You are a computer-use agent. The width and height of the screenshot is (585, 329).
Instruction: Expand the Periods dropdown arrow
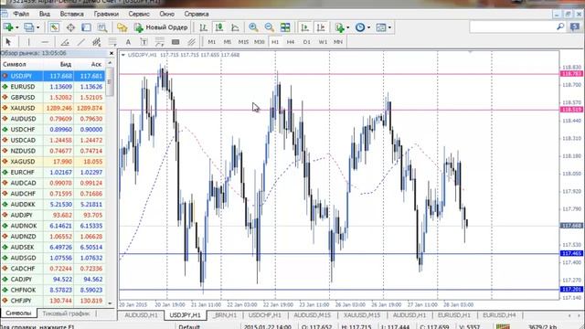click(x=368, y=27)
